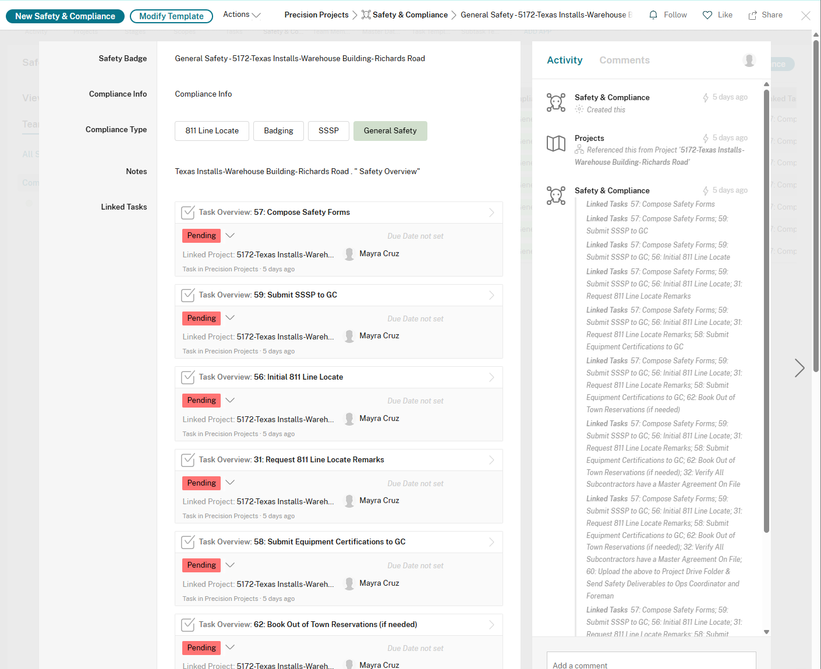821x669 pixels.
Task: Open linked project '5172-Texas Installs-Wareh...' under task 59
Action: pyautogui.click(x=285, y=337)
